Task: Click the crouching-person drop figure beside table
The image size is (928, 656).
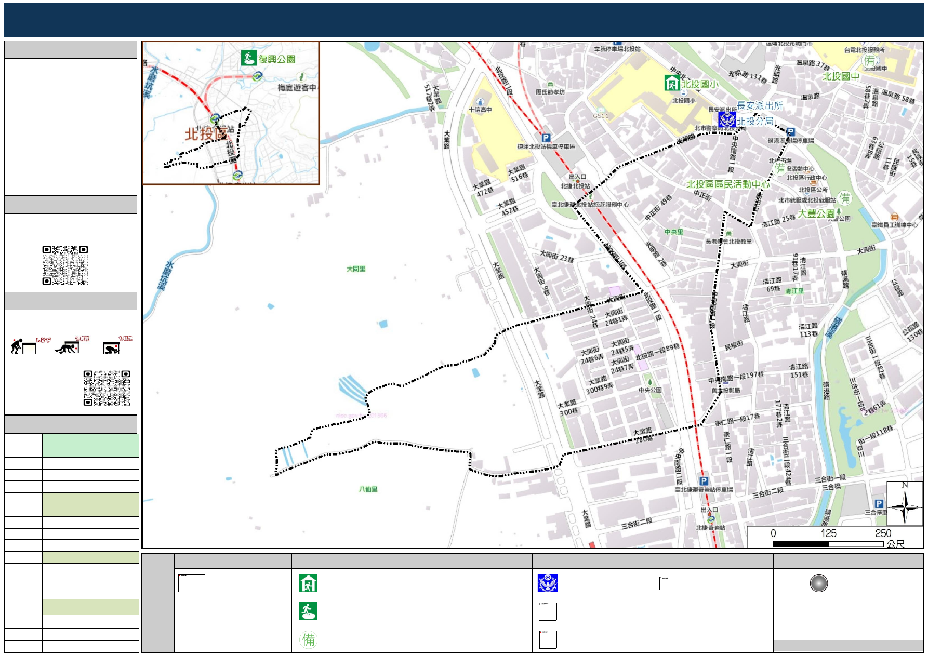Action: [x=23, y=346]
